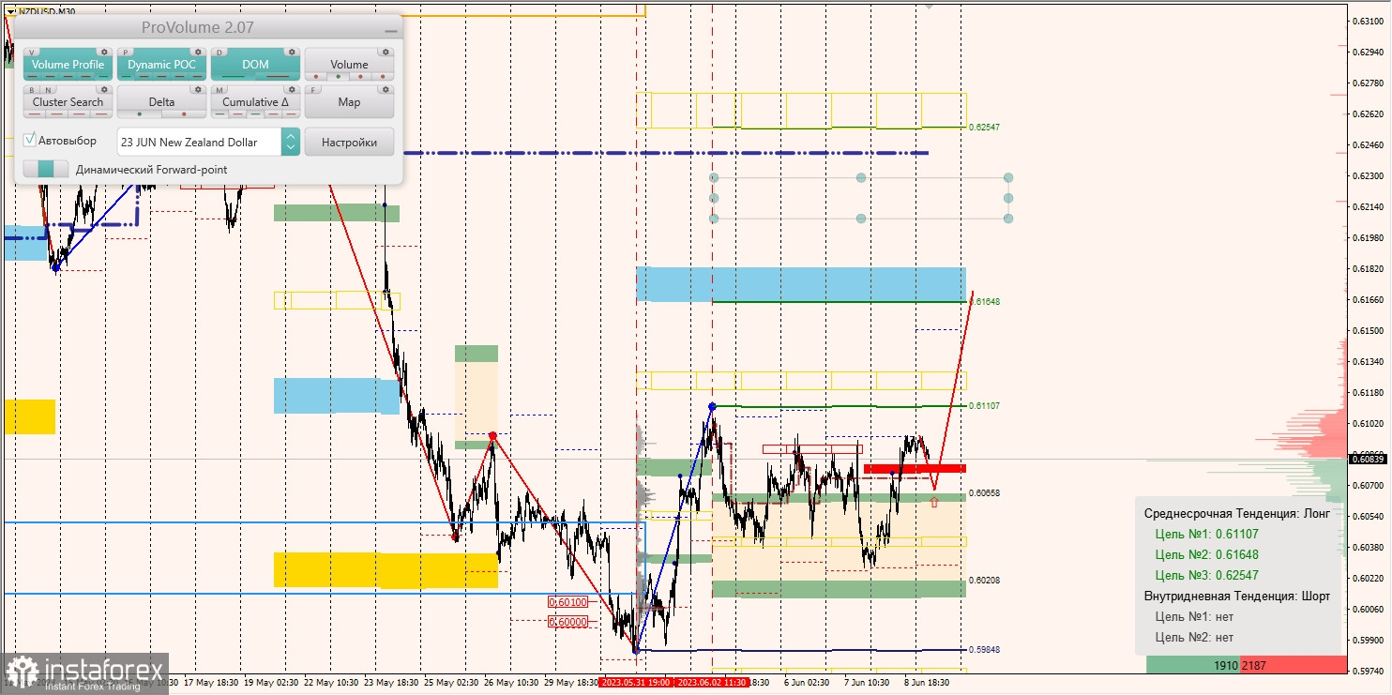This screenshot has height=695, width=1392.
Task: Open Volume button gear settings
Action: point(386,52)
